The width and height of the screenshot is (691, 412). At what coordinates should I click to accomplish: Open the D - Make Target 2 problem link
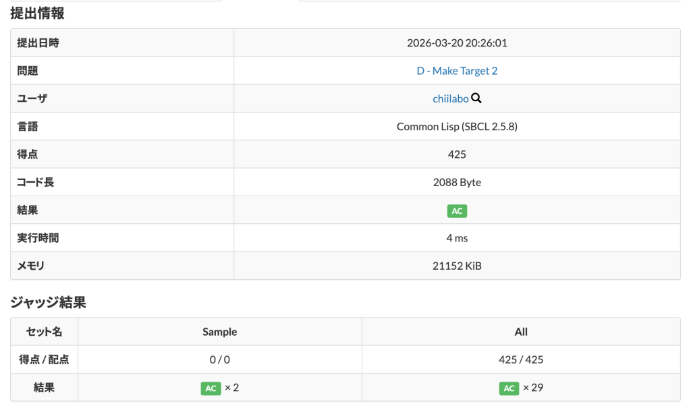click(x=457, y=71)
